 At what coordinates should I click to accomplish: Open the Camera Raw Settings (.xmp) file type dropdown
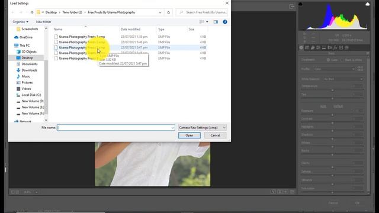[202, 128]
